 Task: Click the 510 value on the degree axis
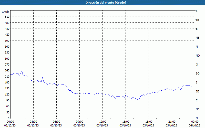click(x=7, y=17)
